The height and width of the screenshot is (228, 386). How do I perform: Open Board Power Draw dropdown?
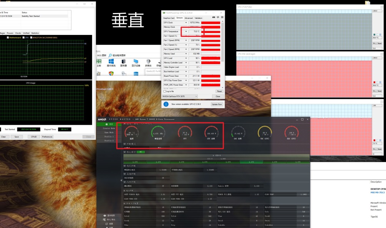point(186,76)
